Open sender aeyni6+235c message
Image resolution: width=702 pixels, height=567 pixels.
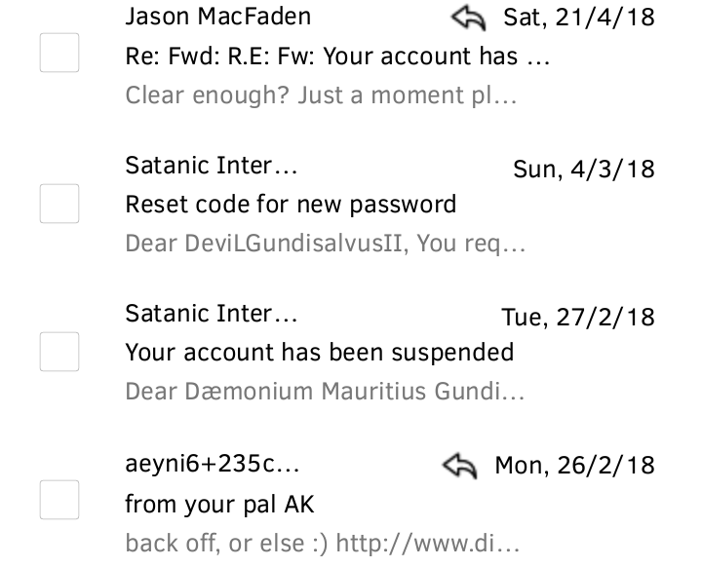(x=213, y=464)
